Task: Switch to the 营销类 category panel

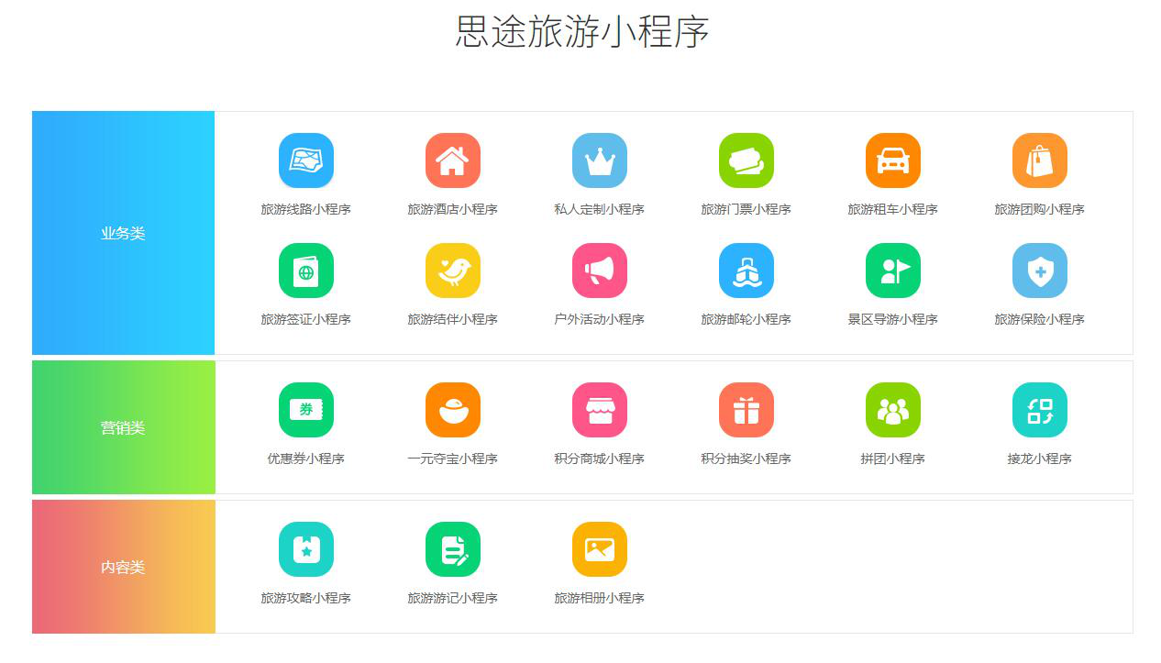Action: [x=123, y=427]
